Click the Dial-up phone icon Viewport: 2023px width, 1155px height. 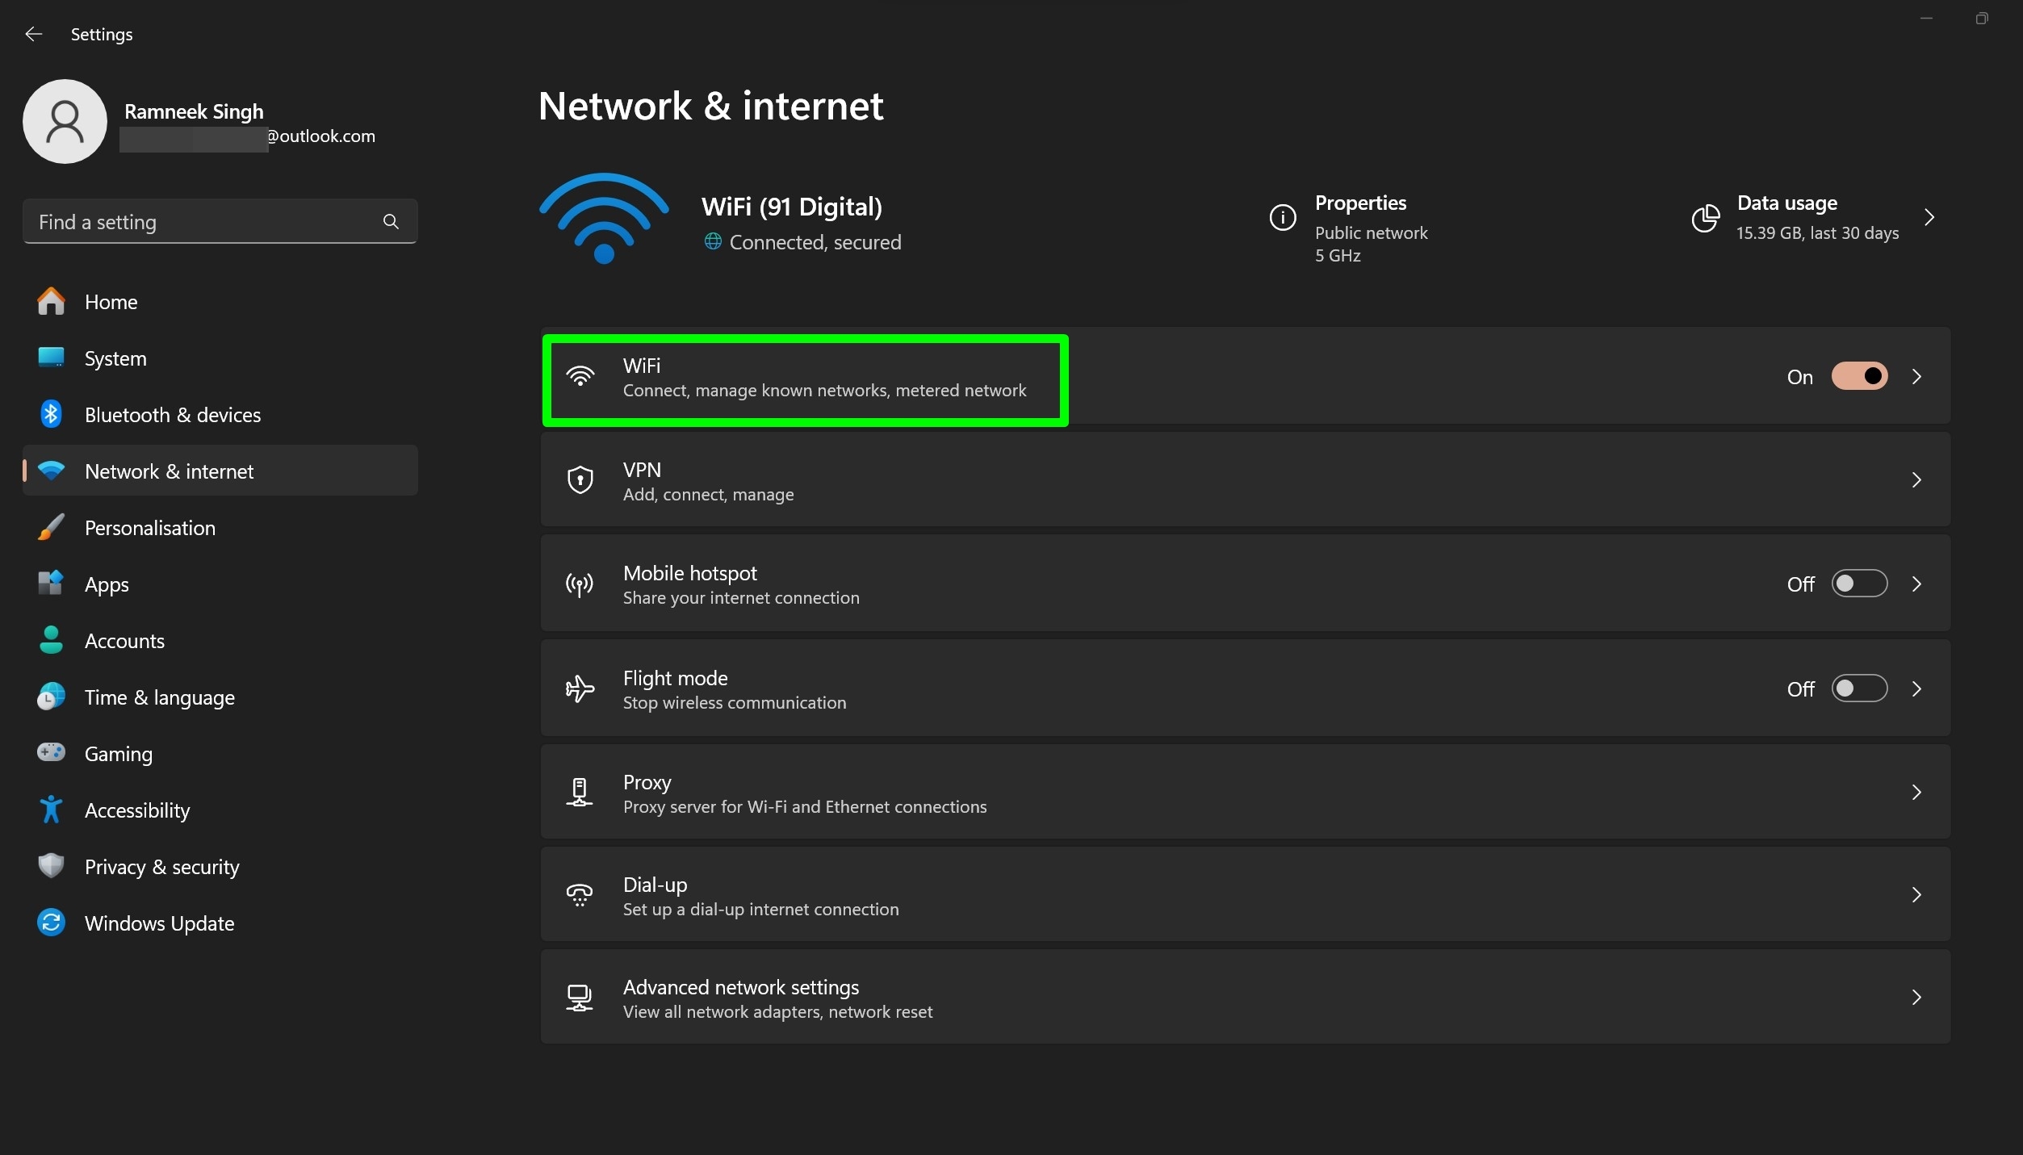coord(580,895)
